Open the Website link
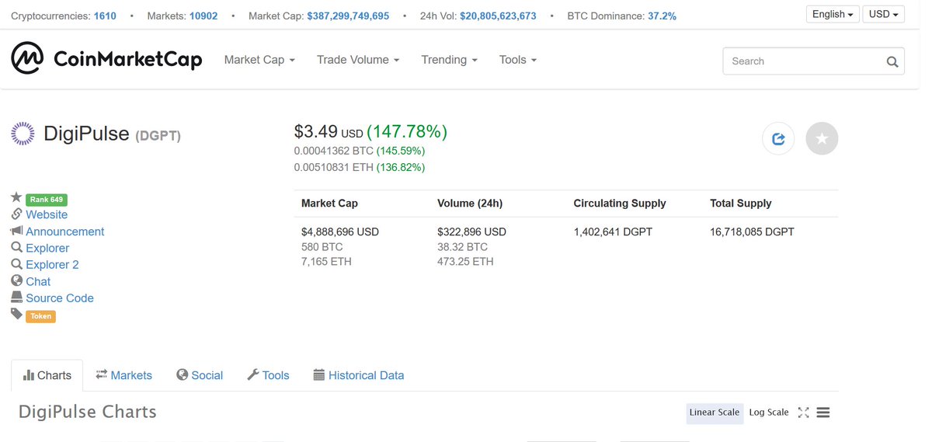 (47, 214)
